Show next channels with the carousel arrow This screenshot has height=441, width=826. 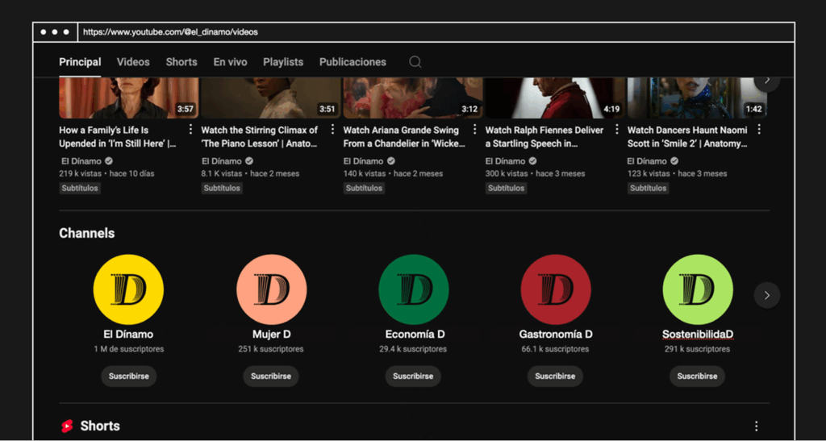click(x=767, y=295)
